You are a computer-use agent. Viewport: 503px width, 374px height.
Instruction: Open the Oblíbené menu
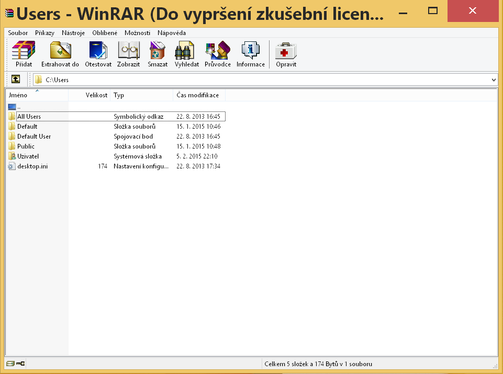point(105,32)
